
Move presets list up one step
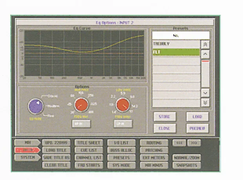(x=205, y=54)
